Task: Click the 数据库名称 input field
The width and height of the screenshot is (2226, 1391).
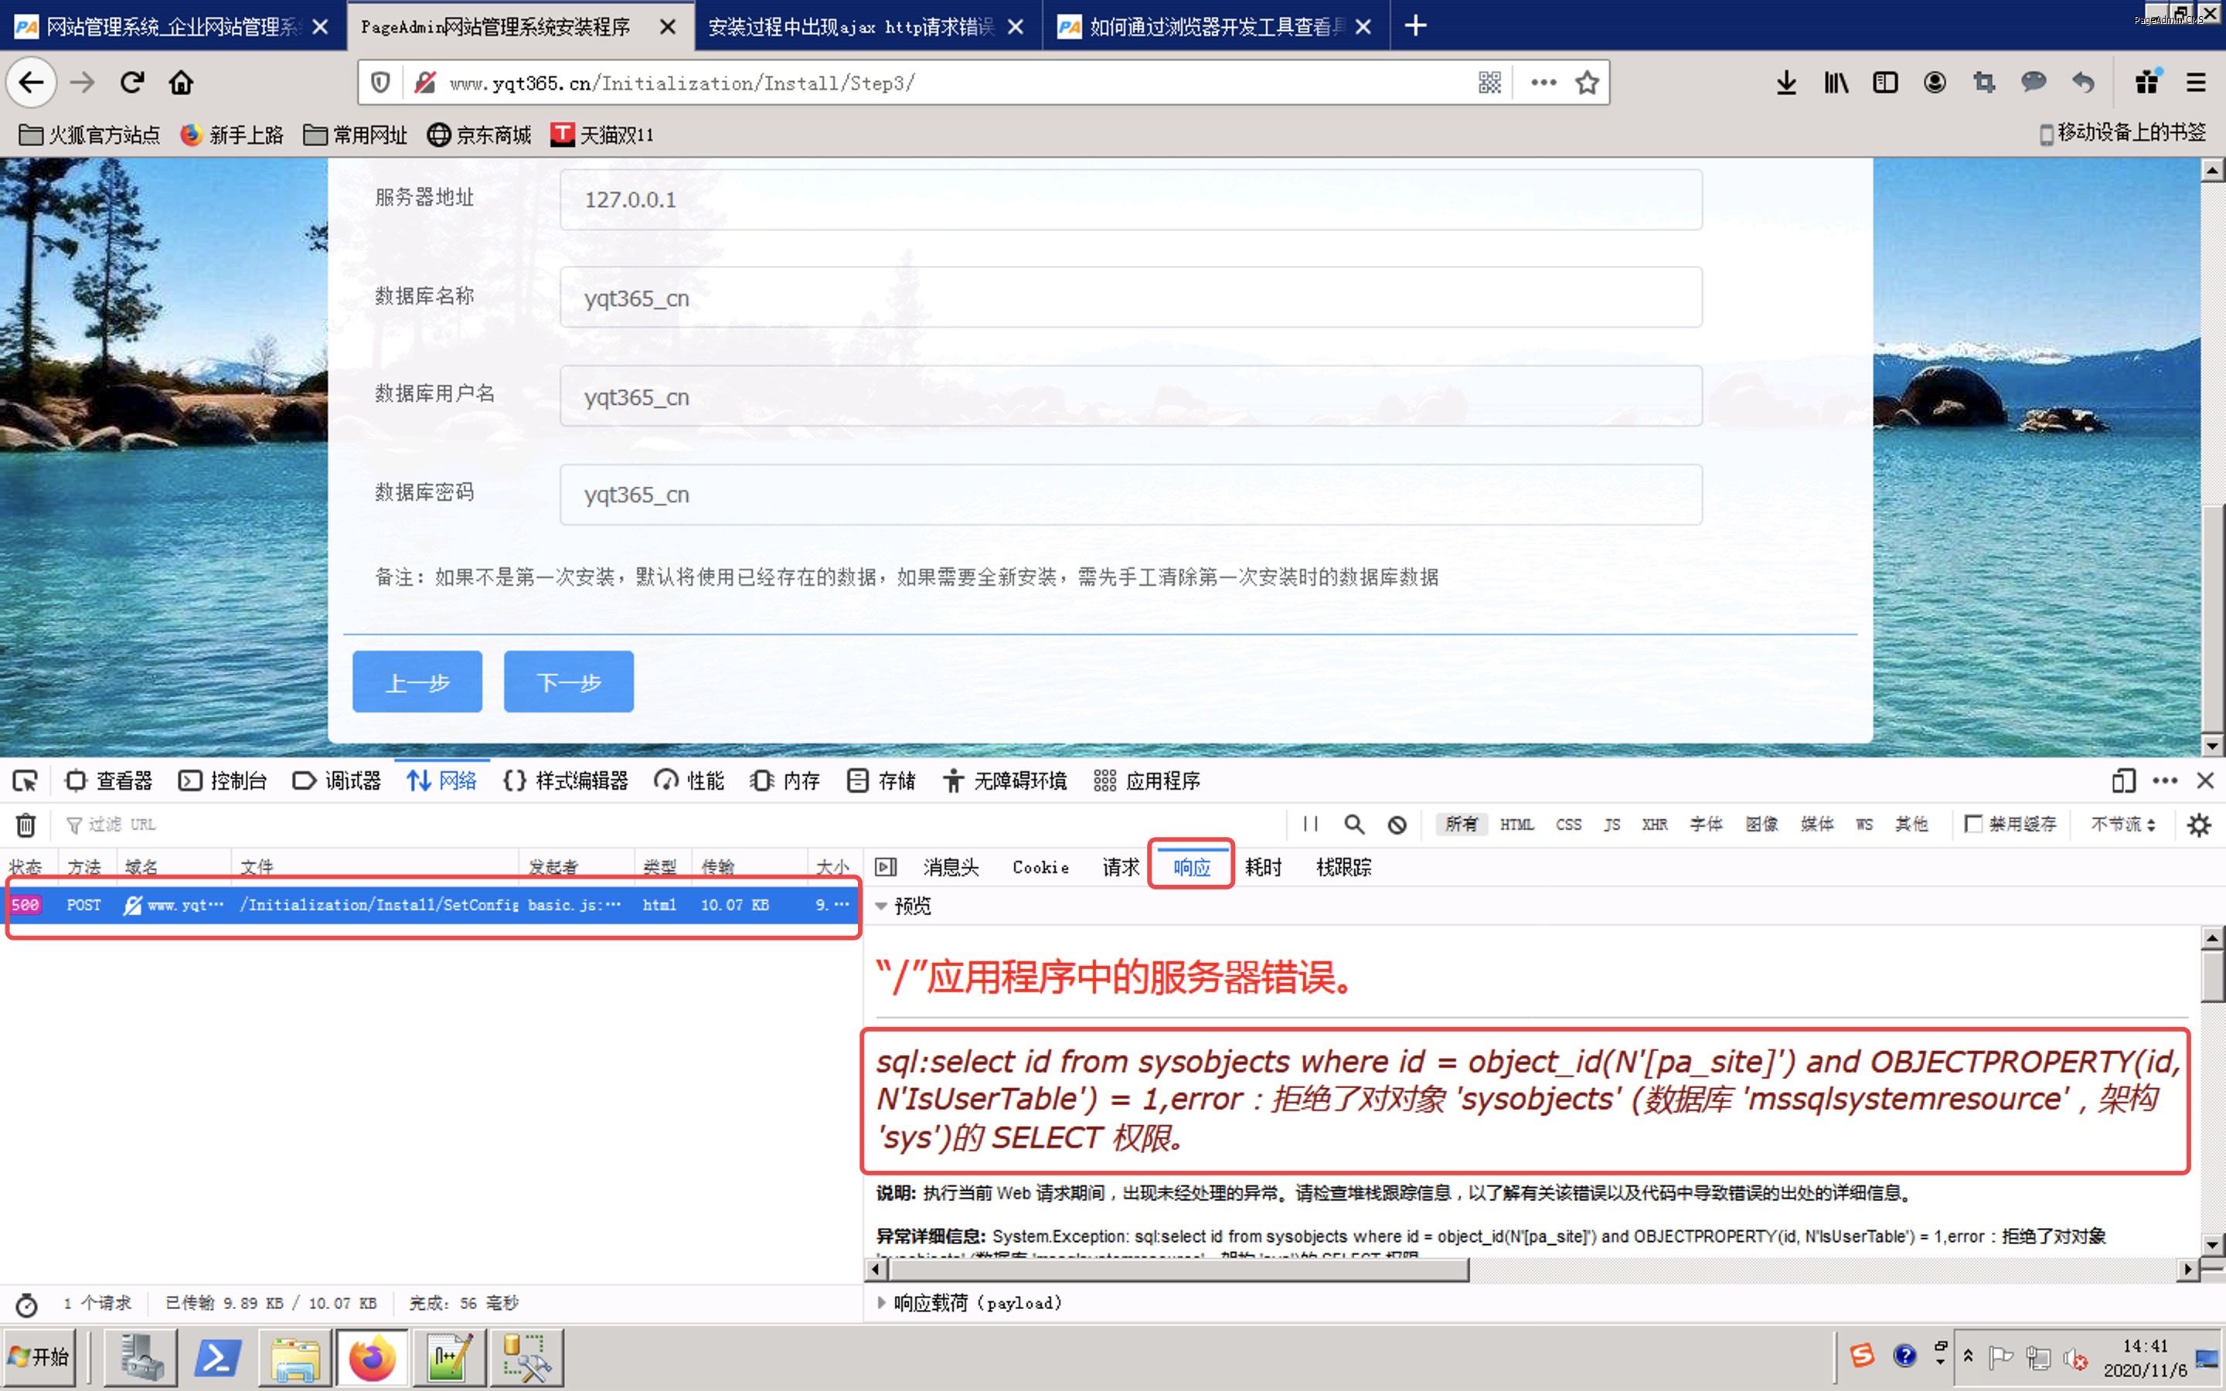Action: click(x=1131, y=298)
